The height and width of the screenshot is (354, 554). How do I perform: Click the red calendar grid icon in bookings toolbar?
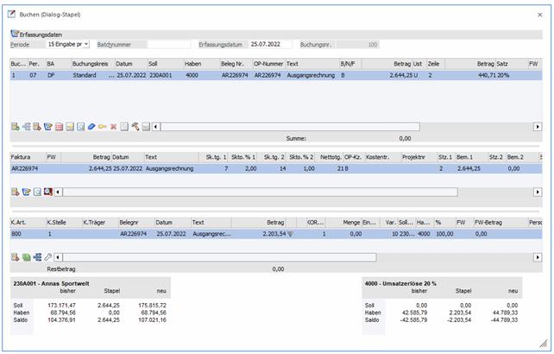pyautogui.click(x=58, y=127)
